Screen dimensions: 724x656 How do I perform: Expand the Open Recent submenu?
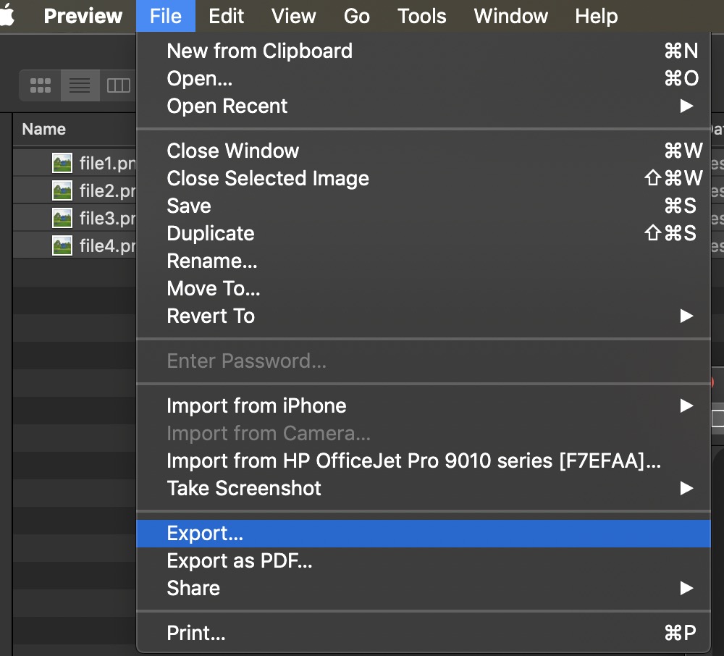[424, 106]
